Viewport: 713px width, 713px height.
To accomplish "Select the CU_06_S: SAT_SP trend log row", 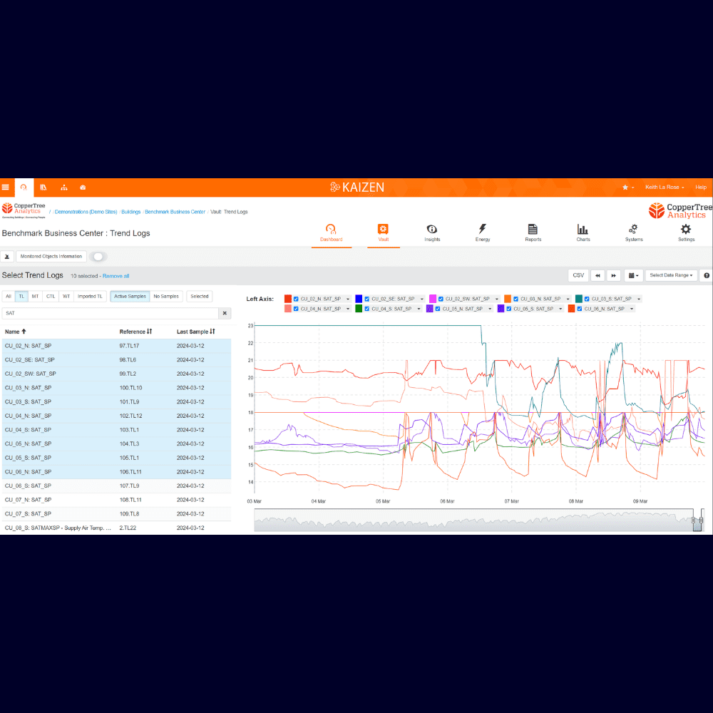I will click(x=116, y=486).
